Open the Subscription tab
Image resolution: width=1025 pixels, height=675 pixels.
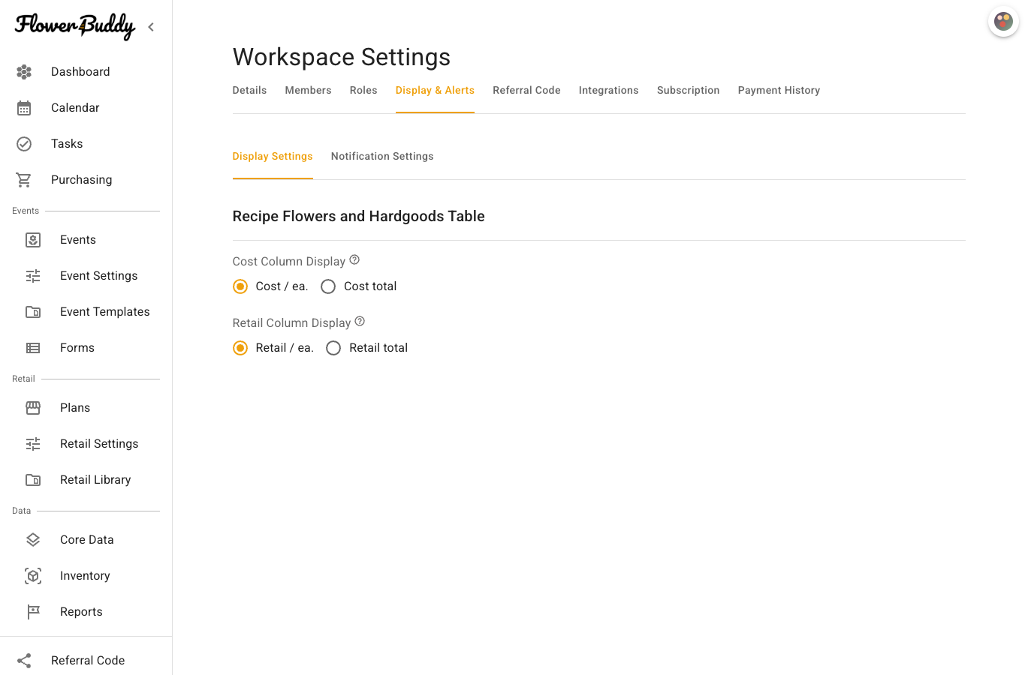tap(688, 91)
